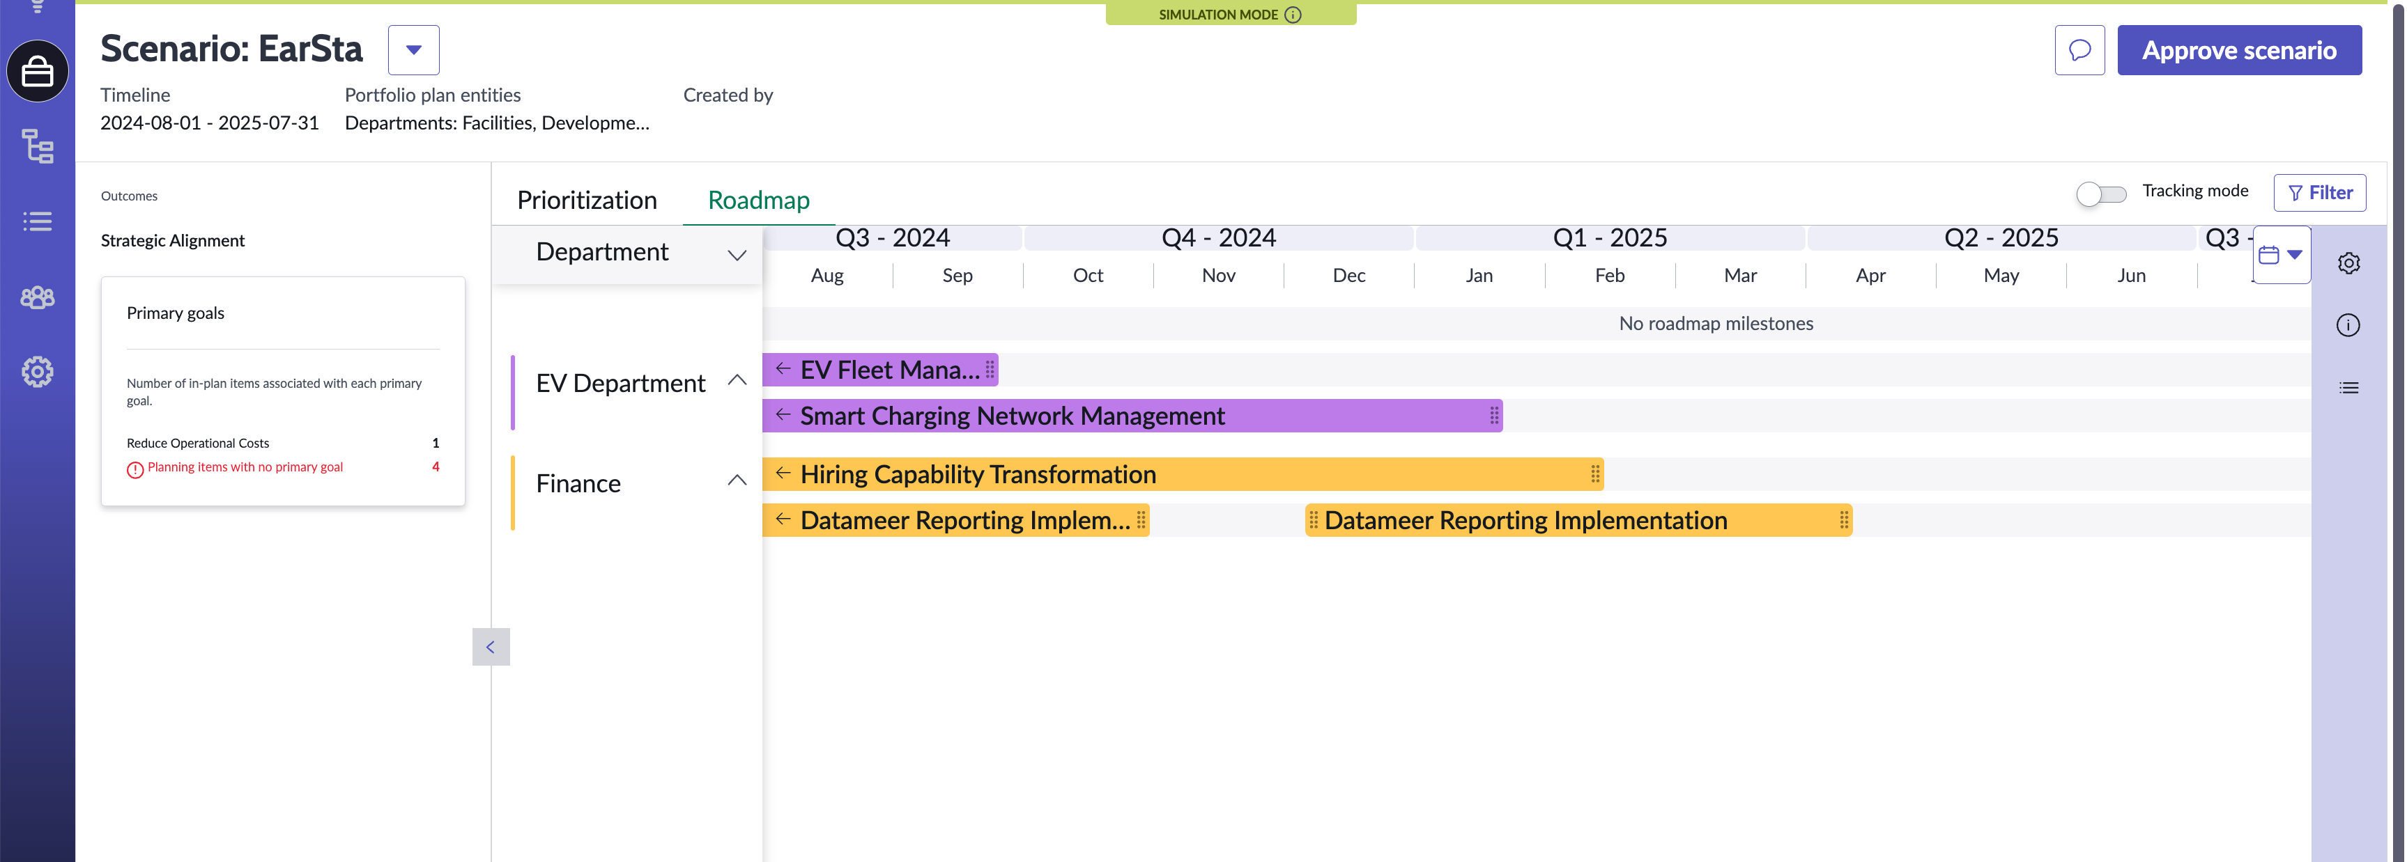Image resolution: width=2407 pixels, height=862 pixels.
Task: Click the Q2 - 2025 quarter header
Action: coord(2001,237)
